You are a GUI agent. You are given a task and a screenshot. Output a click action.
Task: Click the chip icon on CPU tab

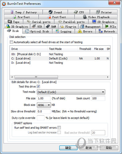click(76, 12)
